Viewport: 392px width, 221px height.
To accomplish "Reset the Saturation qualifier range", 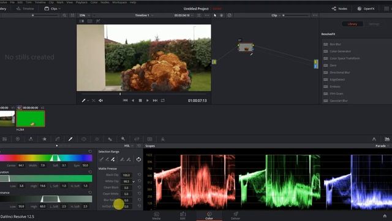I will pos(90,172).
